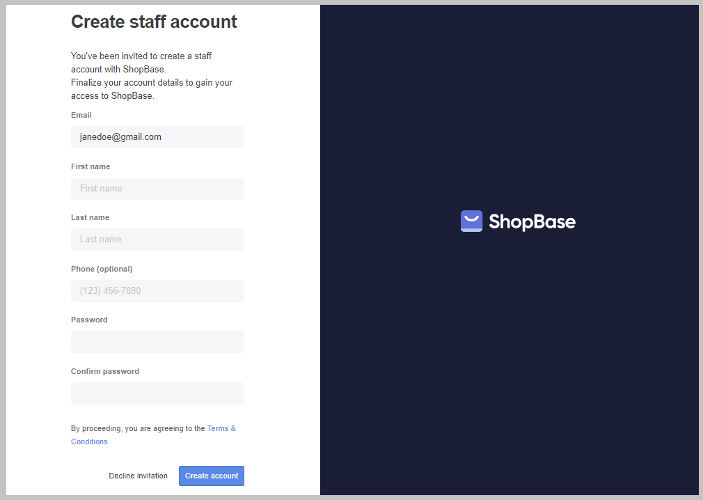Click the Email input field

coord(157,137)
